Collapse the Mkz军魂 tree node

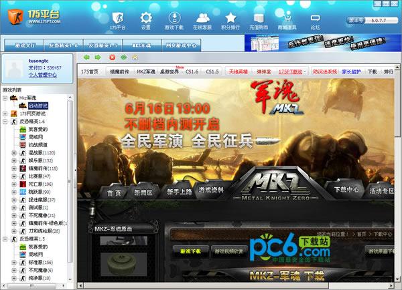click(x=5, y=98)
